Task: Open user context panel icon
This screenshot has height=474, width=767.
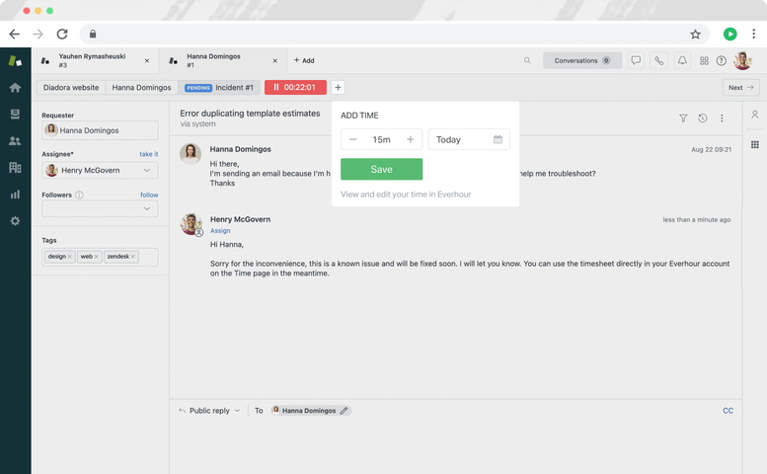Action: coord(755,115)
